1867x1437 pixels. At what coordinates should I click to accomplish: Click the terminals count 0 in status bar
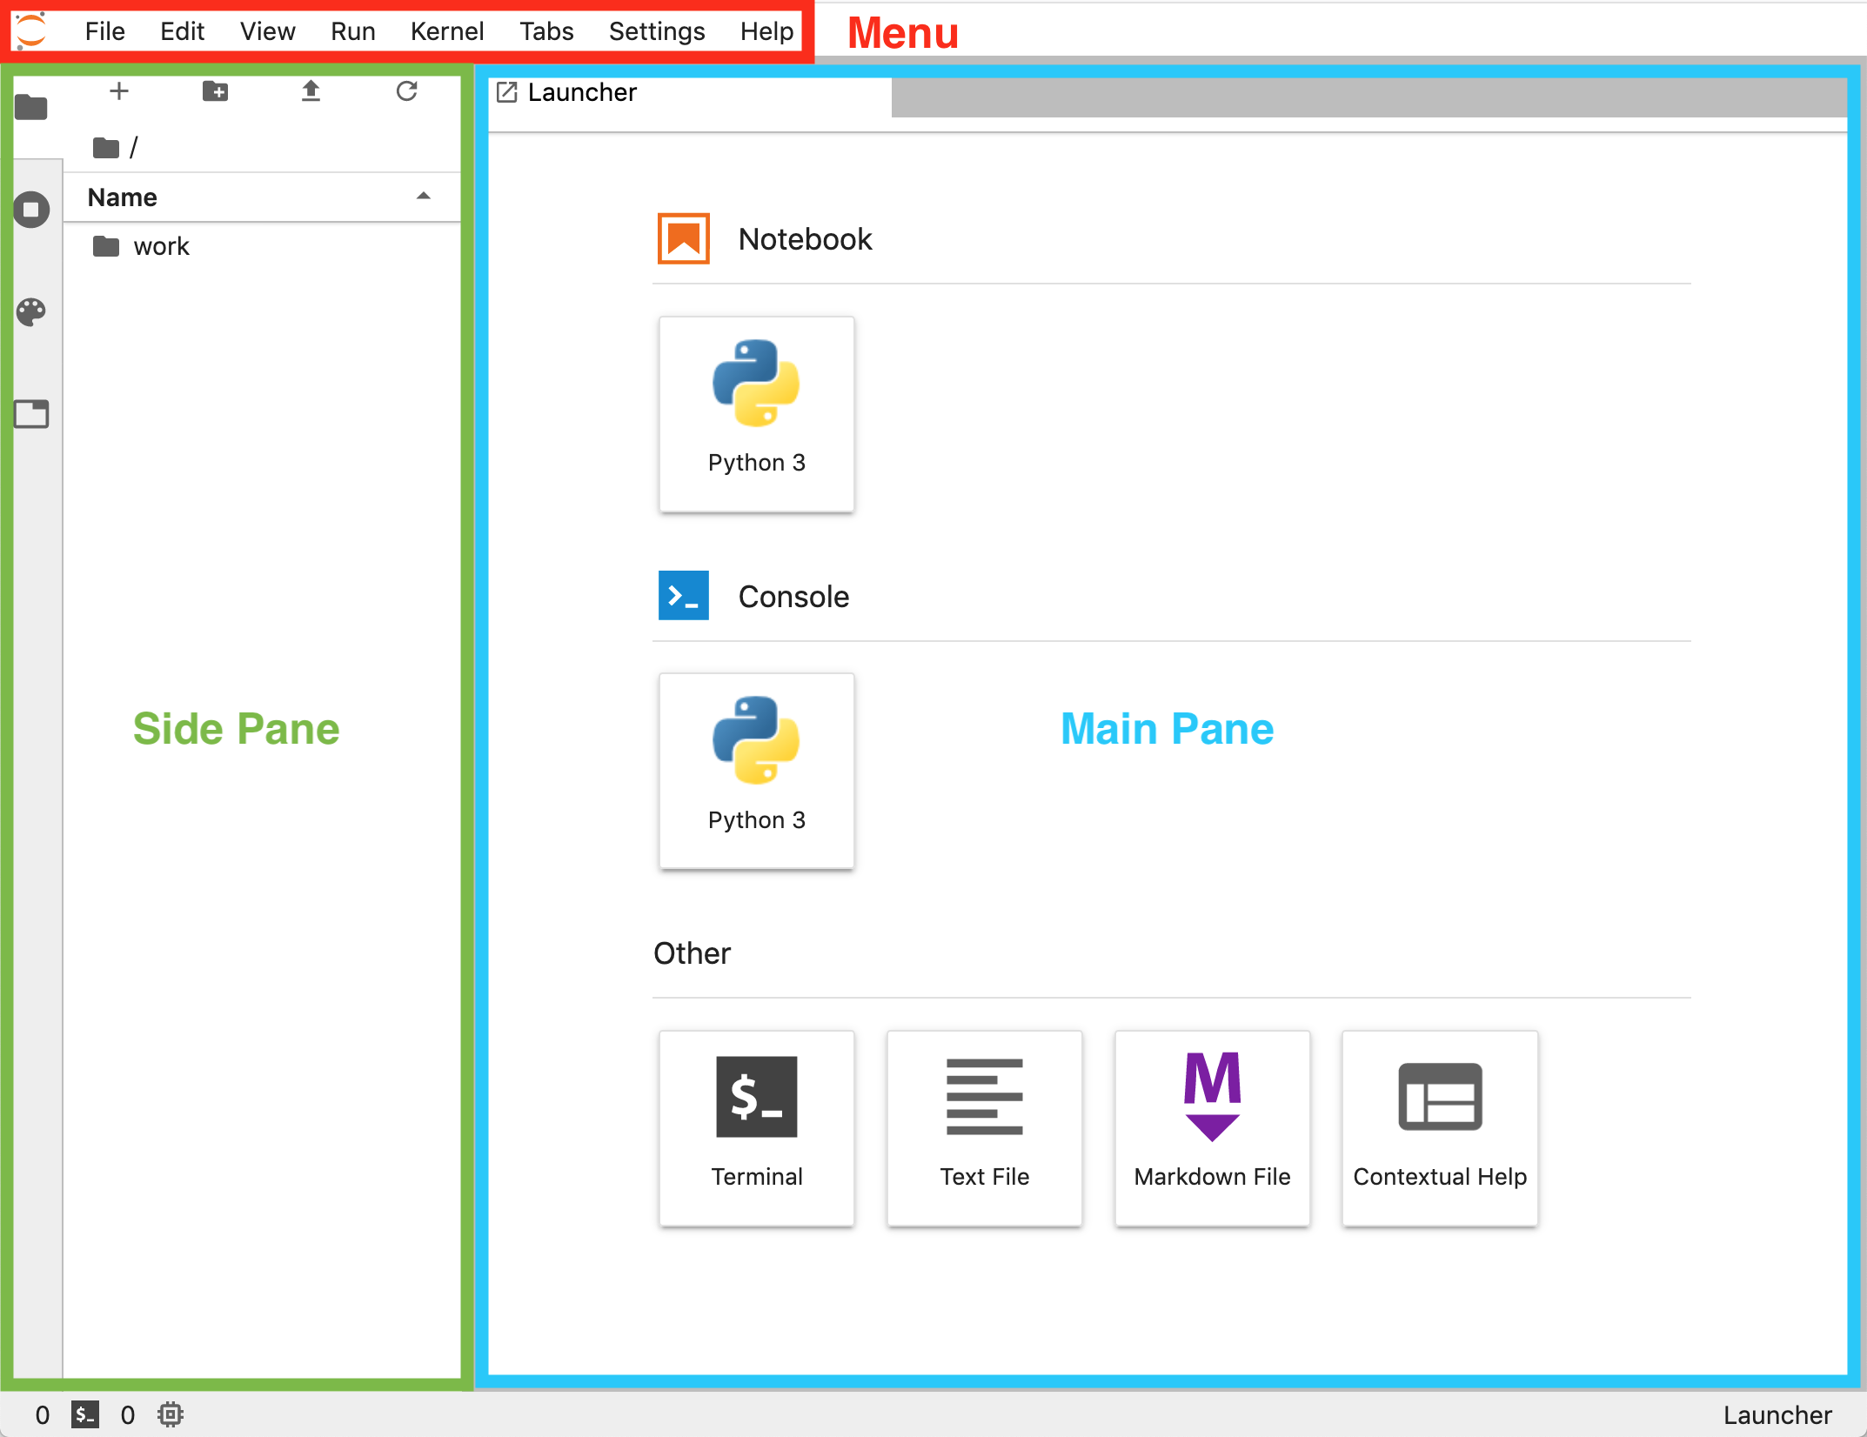pyautogui.click(x=42, y=1415)
